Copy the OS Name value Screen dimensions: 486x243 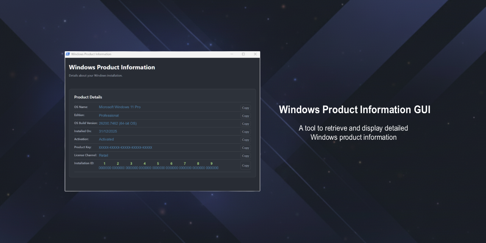click(245, 107)
